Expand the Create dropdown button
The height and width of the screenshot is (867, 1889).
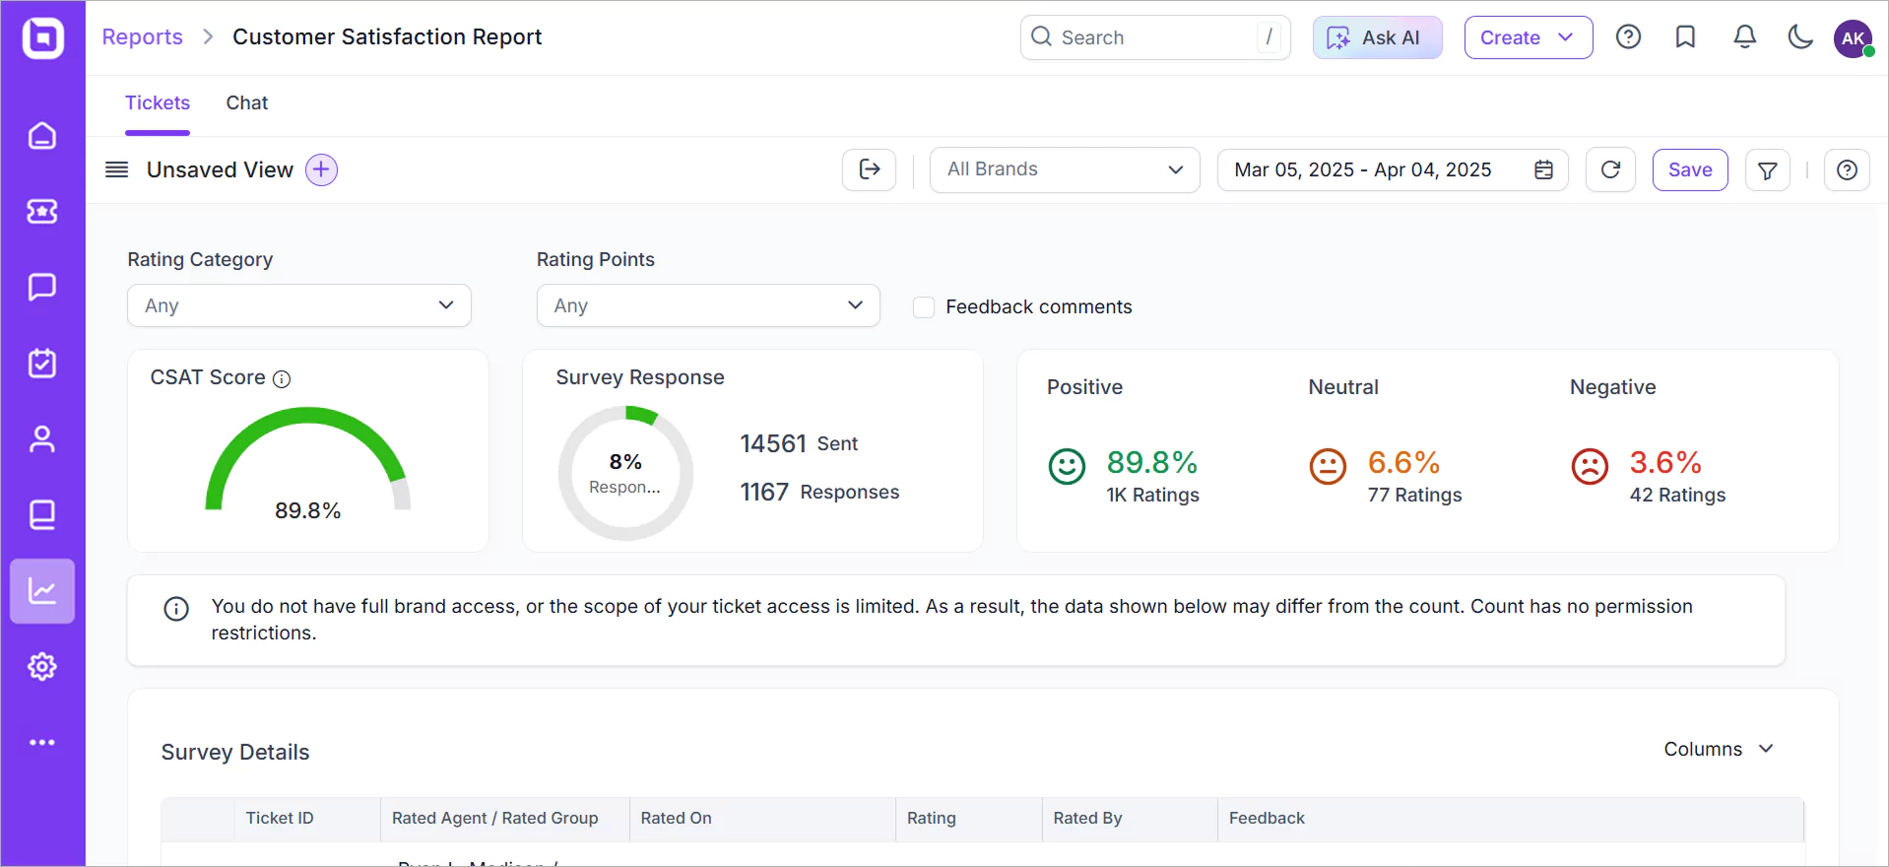click(x=1529, y=37)
